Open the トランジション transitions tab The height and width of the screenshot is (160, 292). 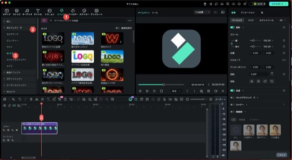[50, 12]
